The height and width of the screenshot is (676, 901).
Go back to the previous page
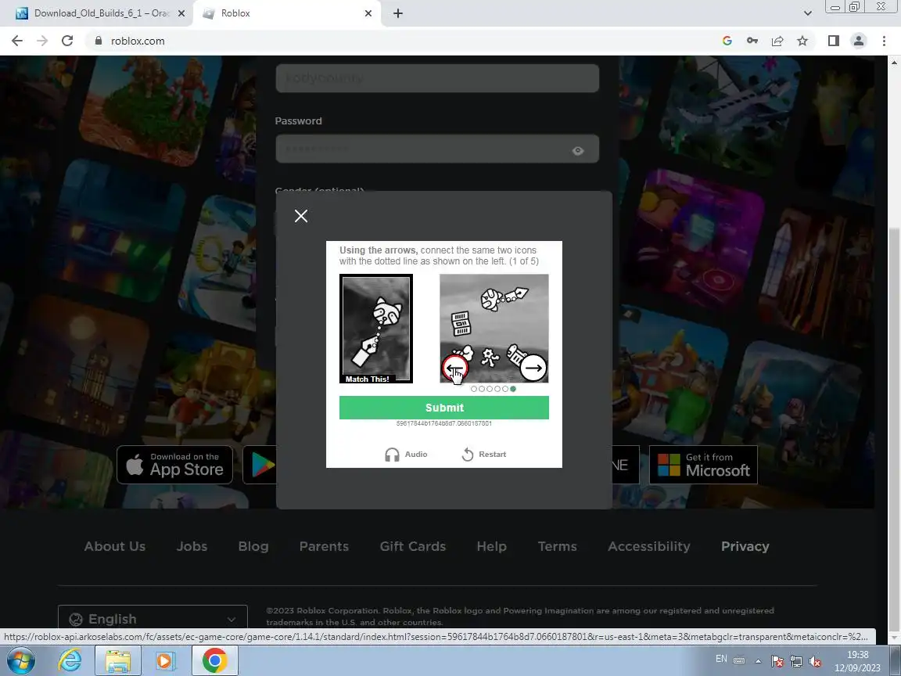coord(17,41)
